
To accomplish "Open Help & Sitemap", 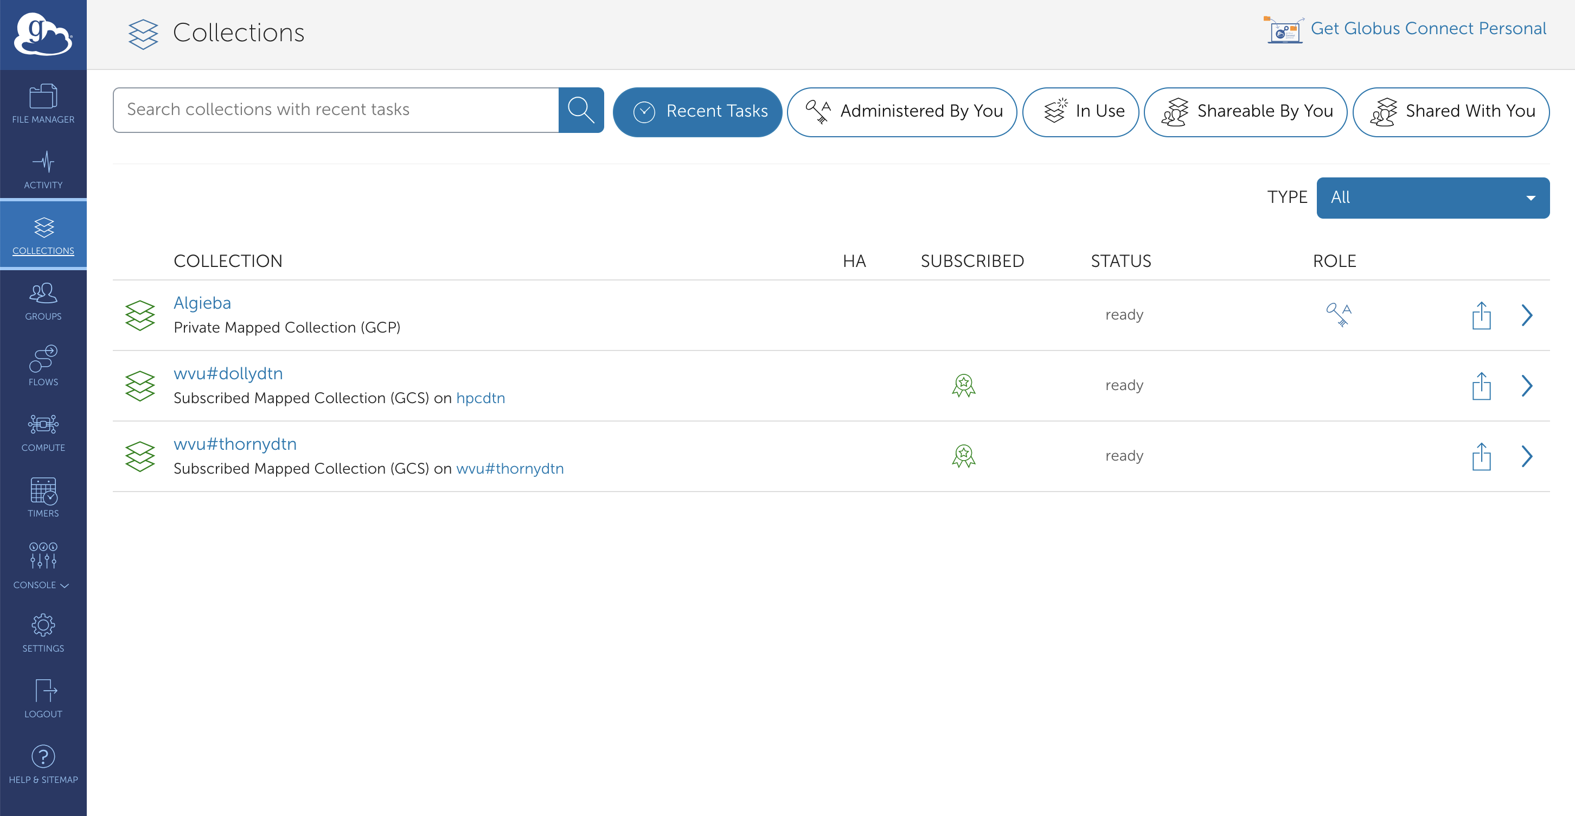I will pyautogui.click(x=43, y=764).
